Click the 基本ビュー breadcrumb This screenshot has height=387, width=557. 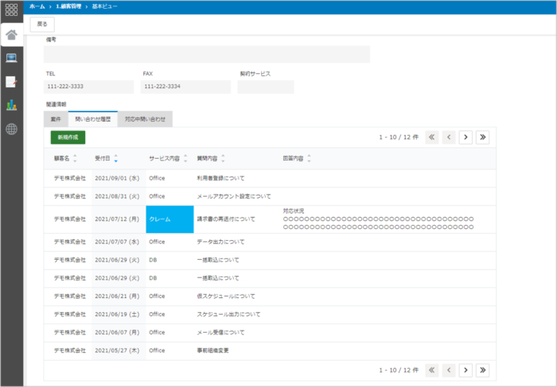coord(105,6)
